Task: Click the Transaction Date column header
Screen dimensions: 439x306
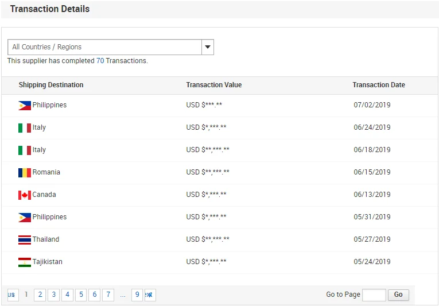Action: point(378,85)
